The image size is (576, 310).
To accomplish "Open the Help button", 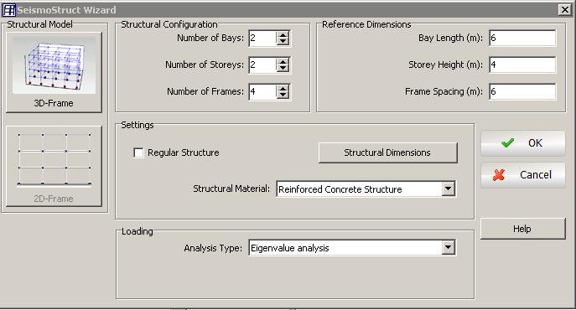I will click(x=522, y=229).
